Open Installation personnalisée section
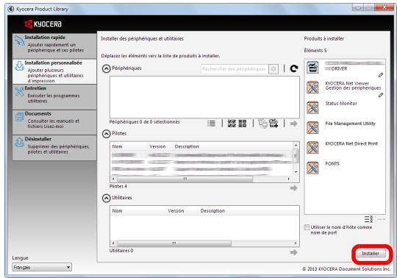The width and height of the screenshot is (397, 278). tap(54, 71)
